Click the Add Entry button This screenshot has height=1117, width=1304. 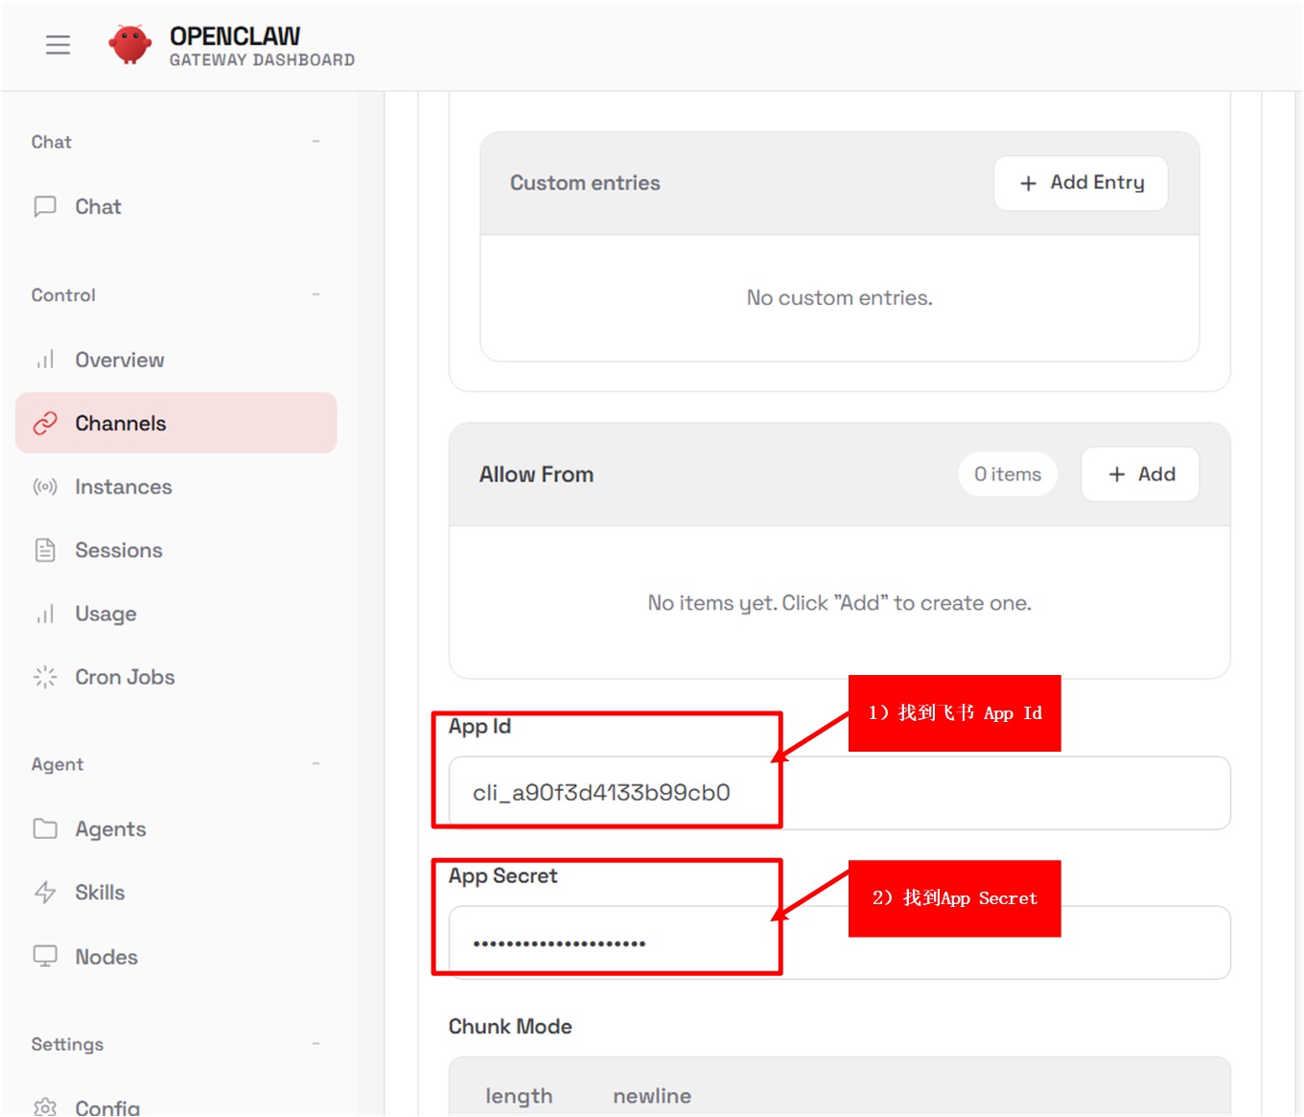tap(1081, 183)
